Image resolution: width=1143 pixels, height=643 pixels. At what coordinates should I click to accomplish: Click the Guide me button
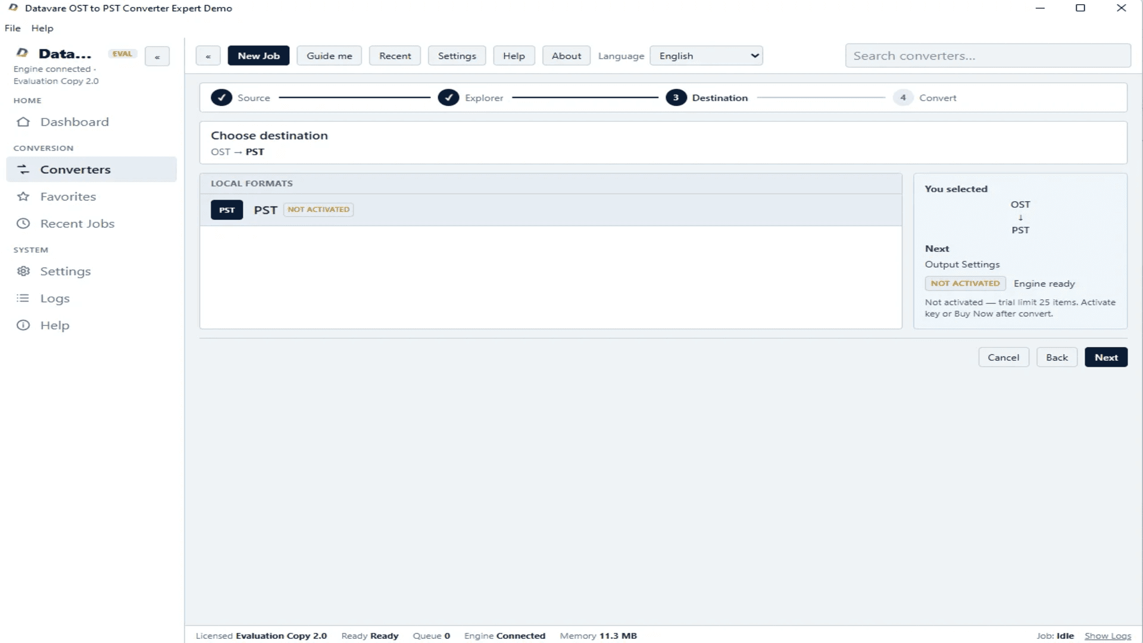pyautogui.click(x=329, y=56)
